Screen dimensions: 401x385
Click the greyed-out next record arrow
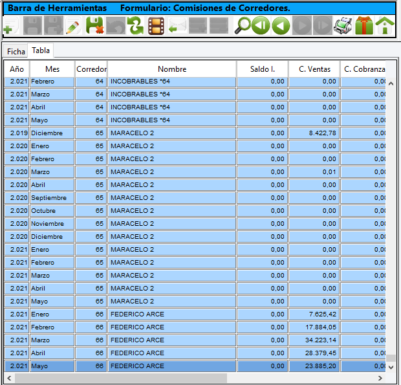[x=302, y=26]
